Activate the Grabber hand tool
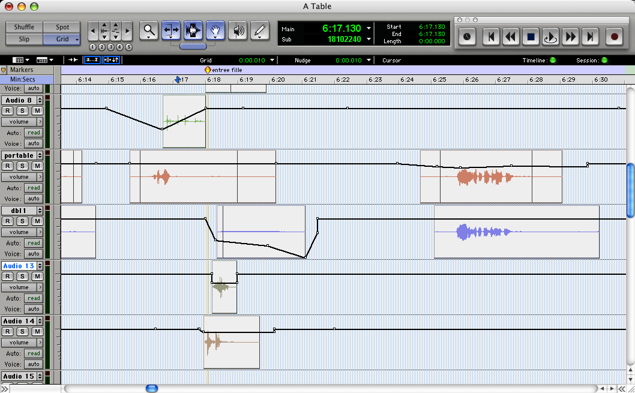 click(215, 29)
